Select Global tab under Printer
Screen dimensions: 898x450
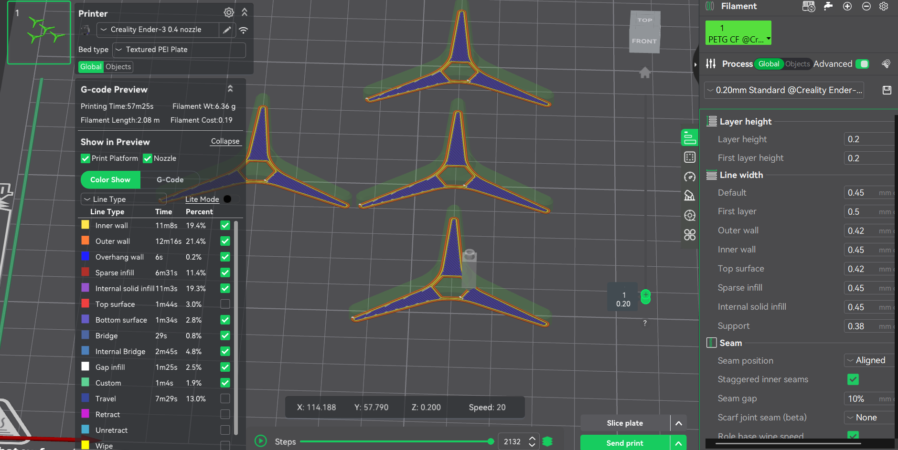[91, 67]
